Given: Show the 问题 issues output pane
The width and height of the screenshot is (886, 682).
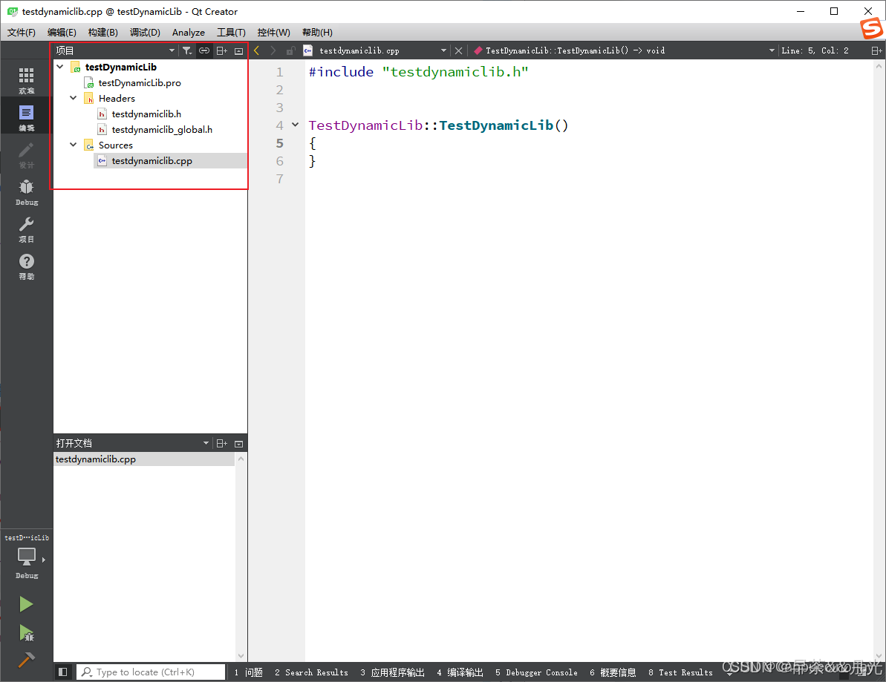Looking at the screenshot, I should coord(249,672).
